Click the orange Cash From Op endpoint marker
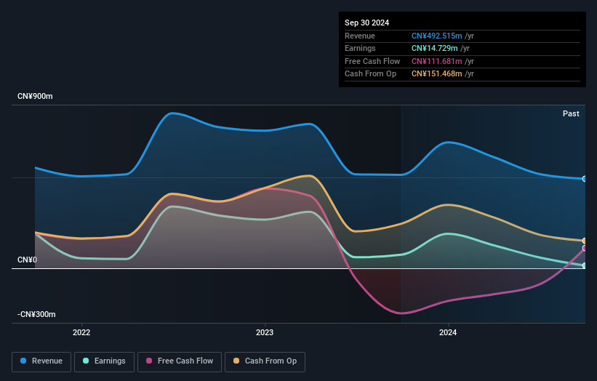Viewport: 597px width, 381px height. pos(585,241)
